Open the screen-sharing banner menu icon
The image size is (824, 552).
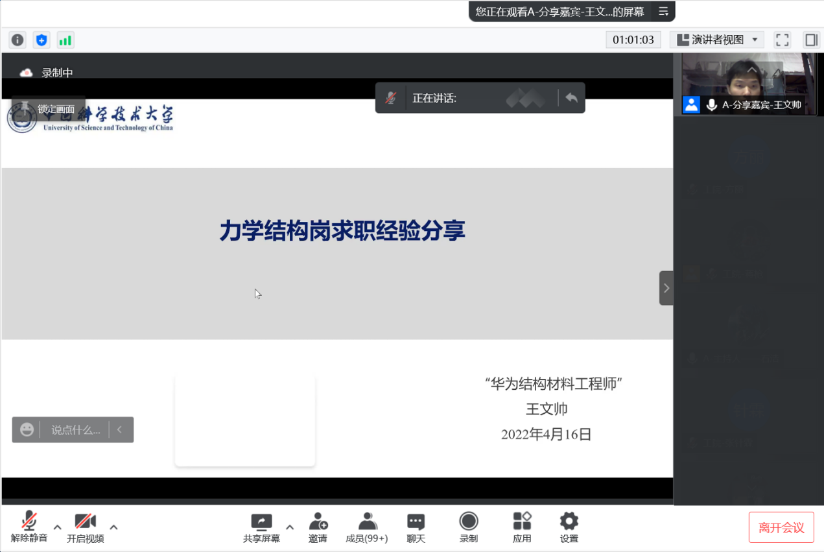[x=663, y=12]
